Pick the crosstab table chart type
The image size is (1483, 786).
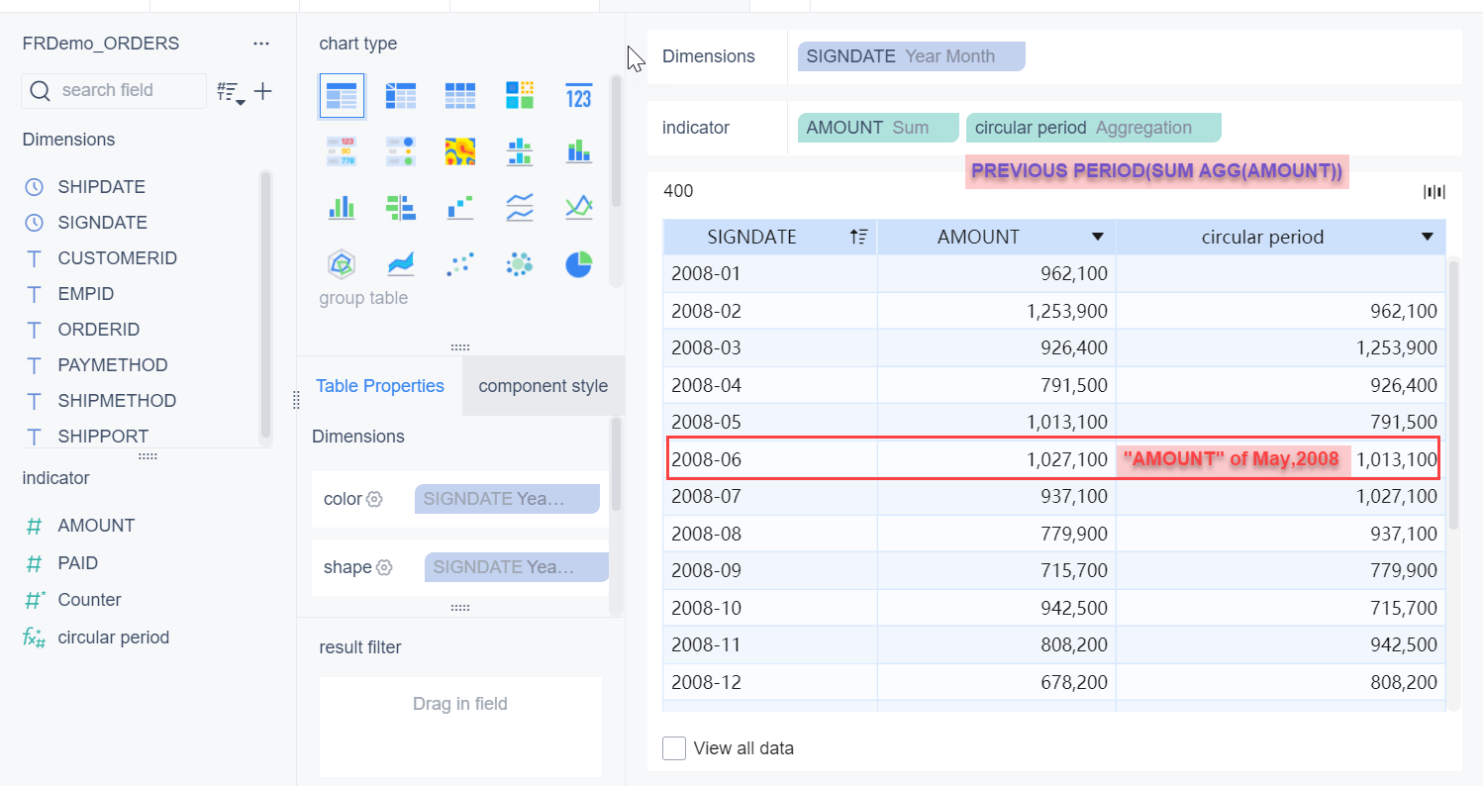(x=401, y=95)
